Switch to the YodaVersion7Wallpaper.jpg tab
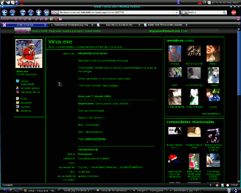The image size is (241, 193). [x=71, y=25]
